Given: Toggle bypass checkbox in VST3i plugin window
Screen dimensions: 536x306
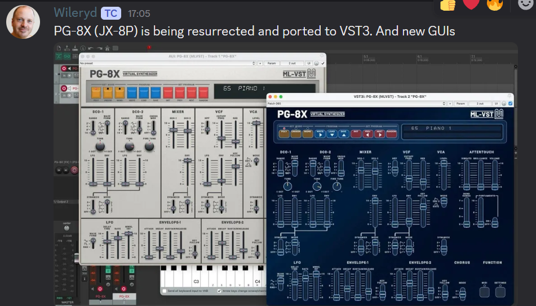Looking at the screenshot, I should pyautogui.click(x=511, y=103).
